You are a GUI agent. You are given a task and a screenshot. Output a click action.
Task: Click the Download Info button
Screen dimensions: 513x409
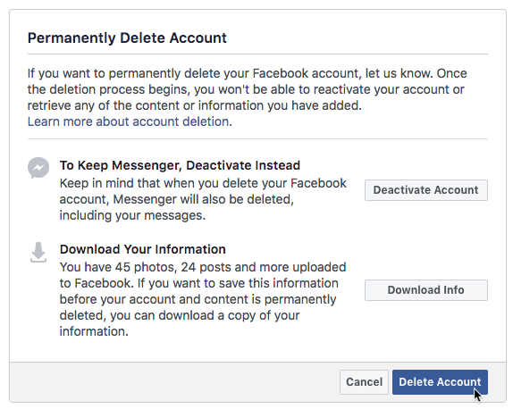tap(426, 290)
